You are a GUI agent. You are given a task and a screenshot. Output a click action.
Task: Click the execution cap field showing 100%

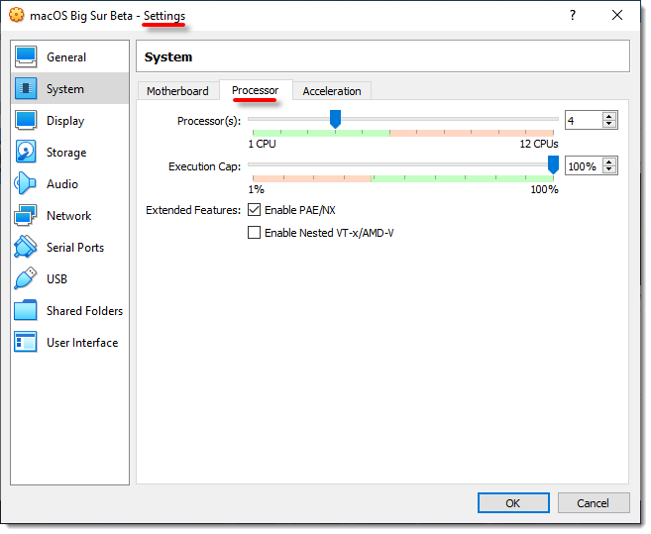click(x=585, y=166)
